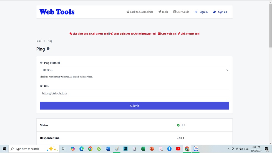This screenshot has height=153, width=272.
Task: Click the Sign in link
Action: click(201, 12)
